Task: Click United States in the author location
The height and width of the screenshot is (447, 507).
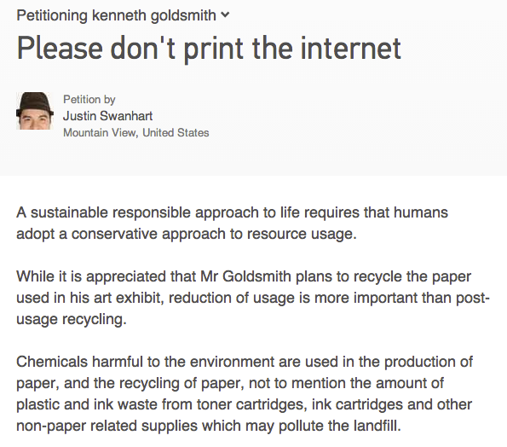Action: pyautogui.click(x=176, y=133)
